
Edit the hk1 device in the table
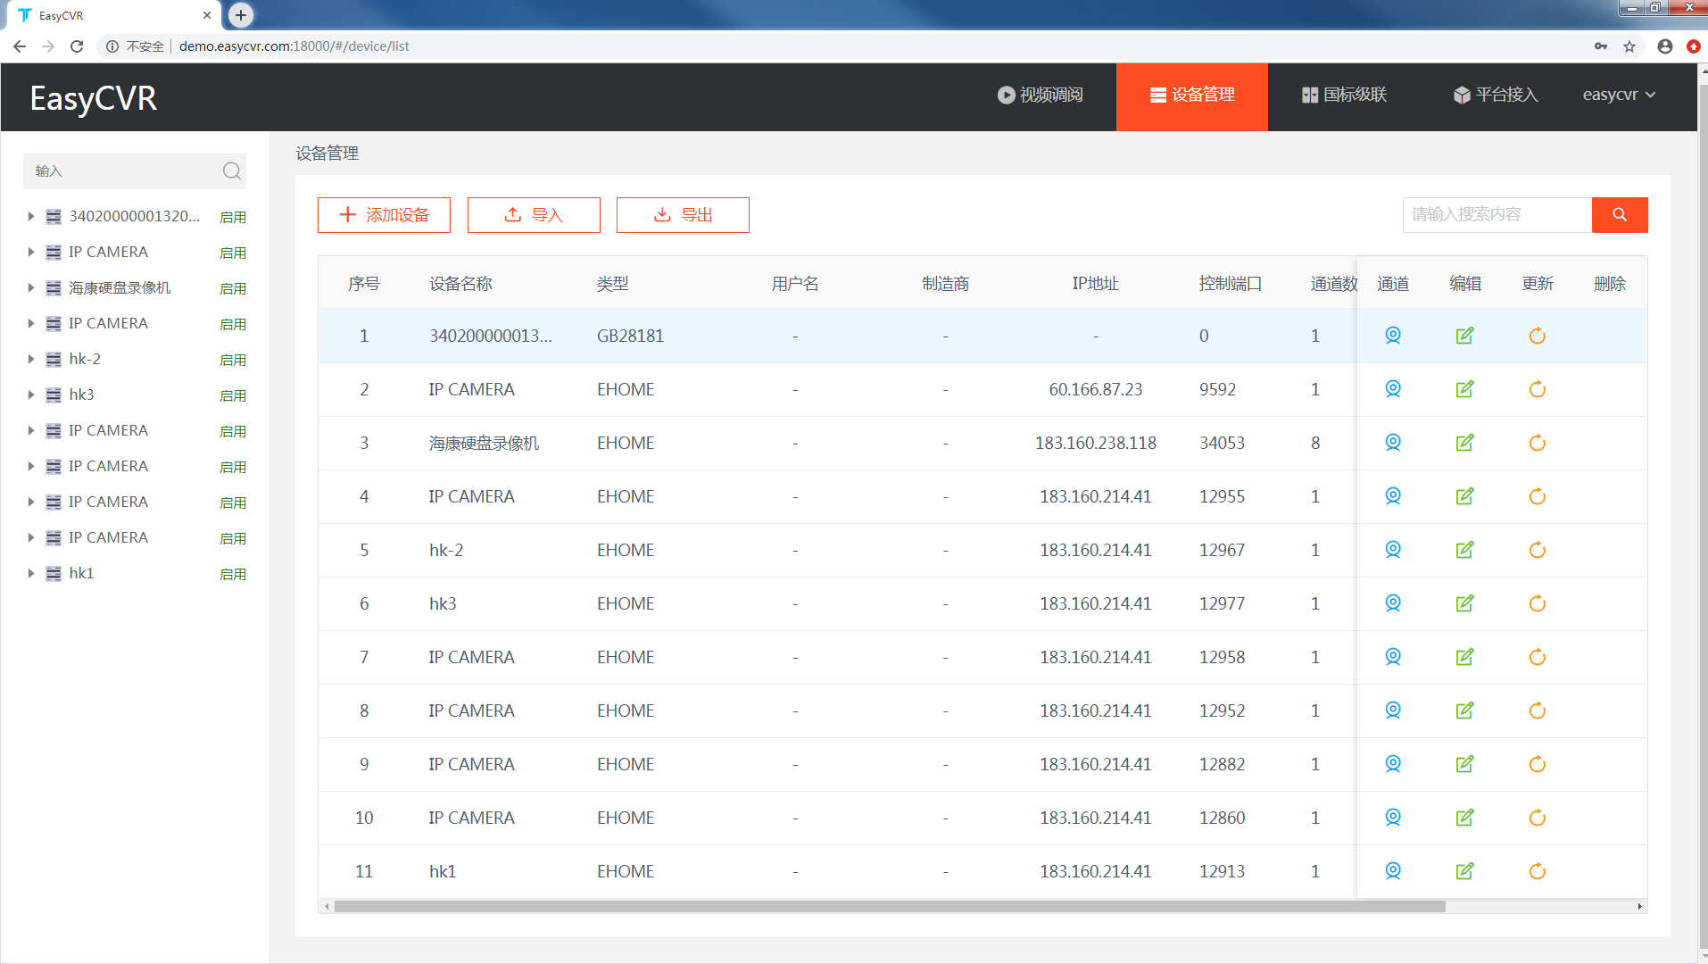tap(1464, 871)
